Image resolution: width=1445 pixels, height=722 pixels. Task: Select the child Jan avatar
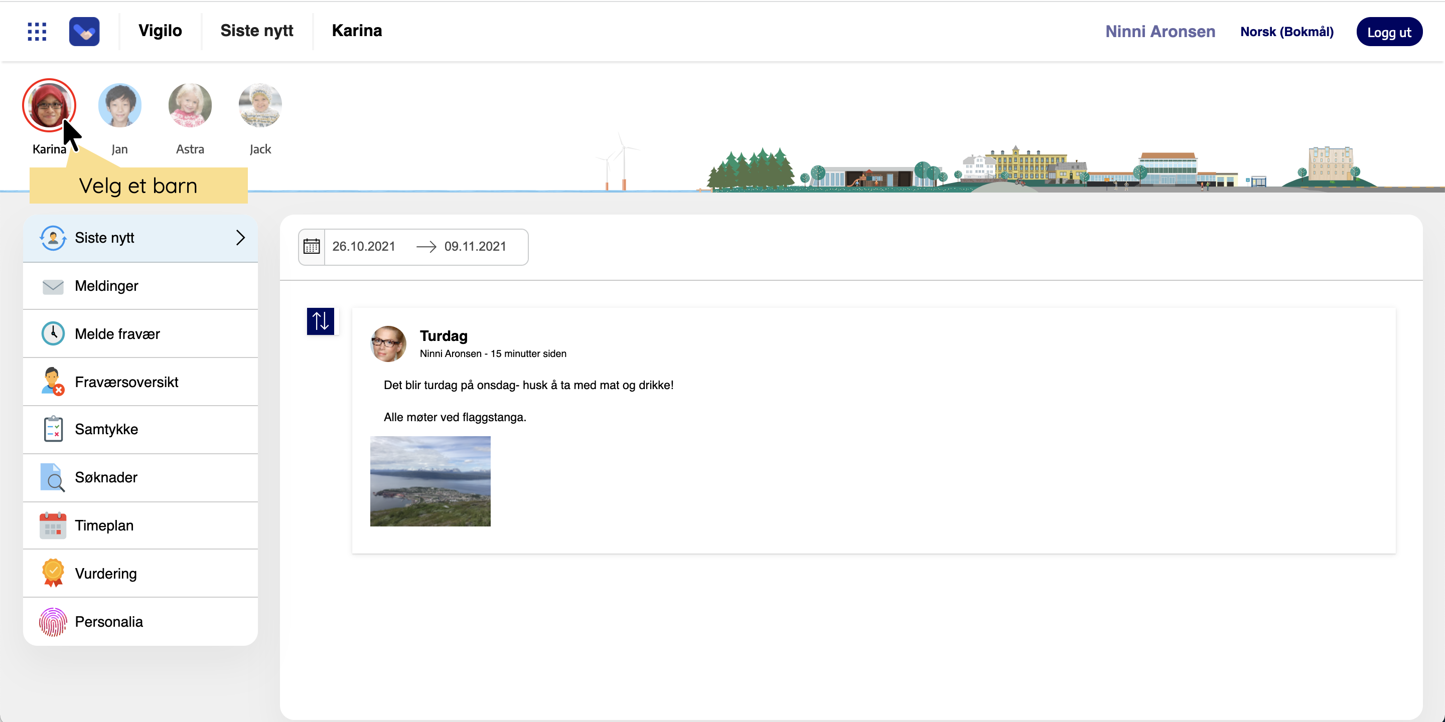click(x=119, y=105)
